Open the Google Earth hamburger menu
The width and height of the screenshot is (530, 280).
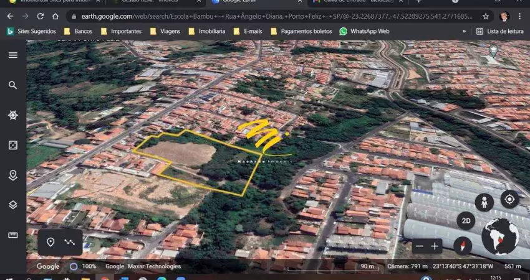(x=12, y=55)
